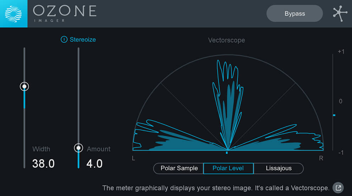Select the Polar Level tab
352x196 pixels.
tap(228, 168)
